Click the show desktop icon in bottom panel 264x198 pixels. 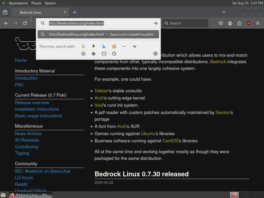pos(3,195)
